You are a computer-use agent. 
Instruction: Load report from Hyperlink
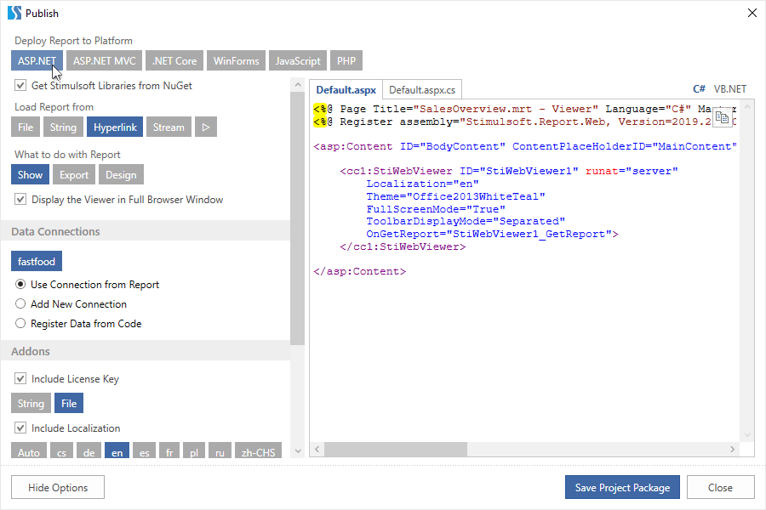click(115, 127)
